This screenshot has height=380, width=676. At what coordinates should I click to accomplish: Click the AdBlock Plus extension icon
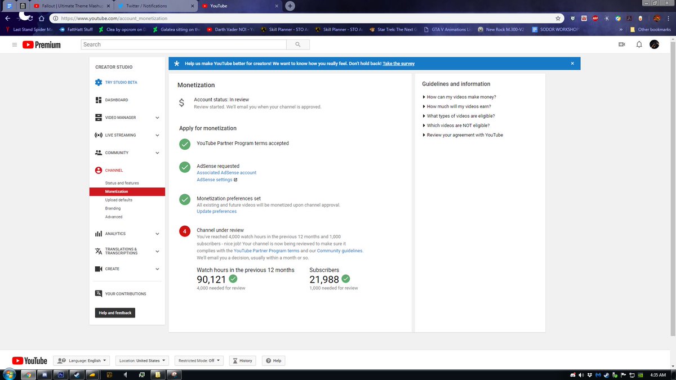tap(595, 18)
